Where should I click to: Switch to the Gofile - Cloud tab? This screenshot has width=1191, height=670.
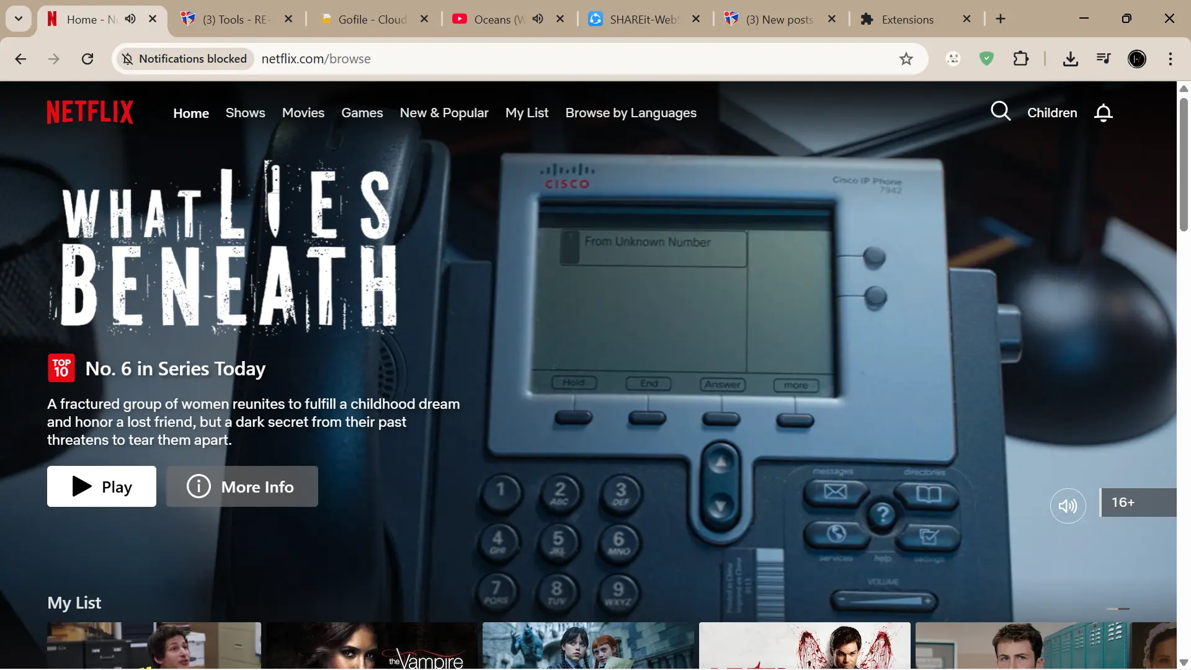(372, 19)
